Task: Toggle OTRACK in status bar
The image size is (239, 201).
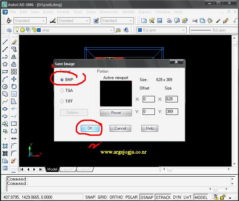Action: click(x=163, y=197)
